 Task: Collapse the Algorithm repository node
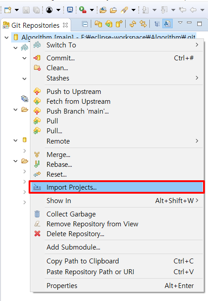(x=7, y=38)
